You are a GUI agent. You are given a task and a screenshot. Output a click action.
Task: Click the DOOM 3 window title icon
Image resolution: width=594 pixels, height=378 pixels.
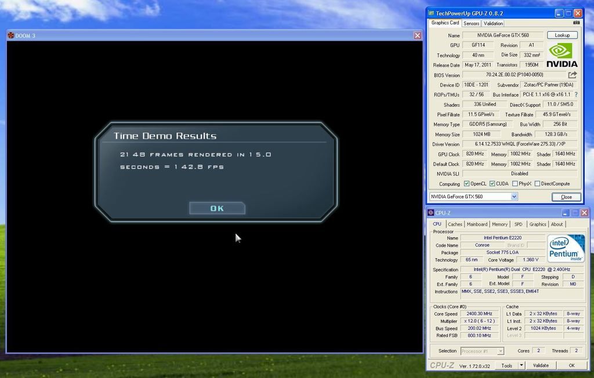tap(10, 35)
